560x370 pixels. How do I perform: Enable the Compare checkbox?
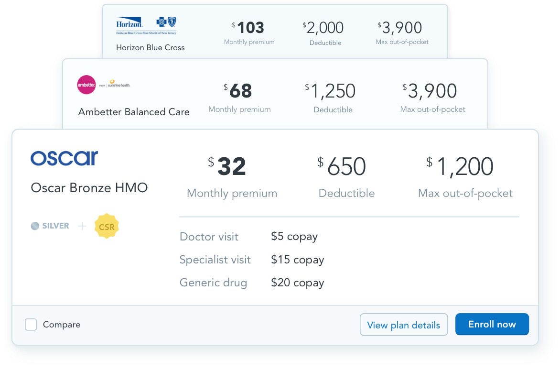click(x=31, y=324)
